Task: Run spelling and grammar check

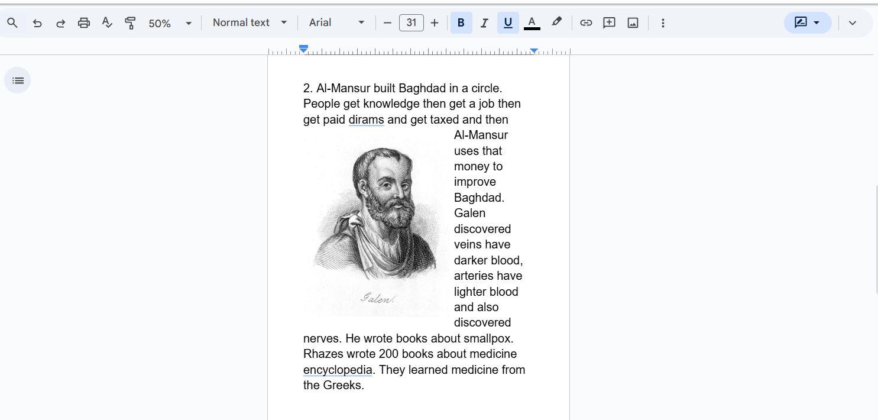Action: [x=107, y=23]
